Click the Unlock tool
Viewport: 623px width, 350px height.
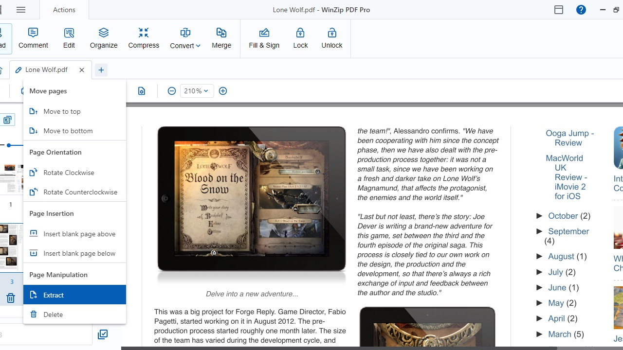click(x=332, y=38)
